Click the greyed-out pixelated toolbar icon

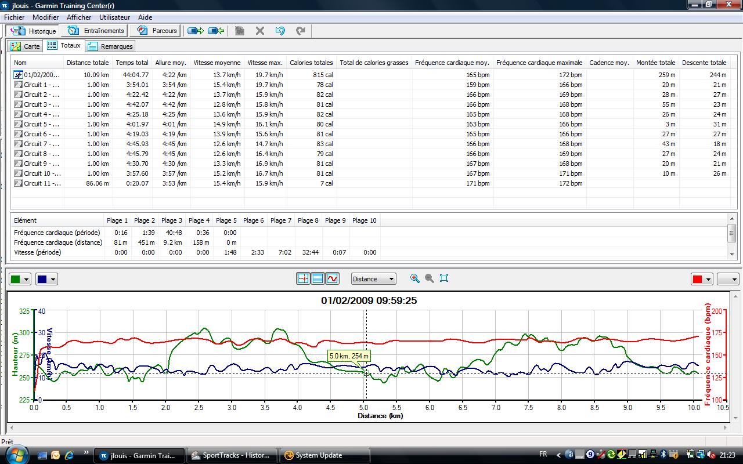(x=239, y=31)
